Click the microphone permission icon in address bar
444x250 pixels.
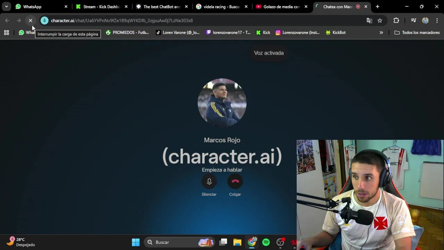click(x=44, y=20)
